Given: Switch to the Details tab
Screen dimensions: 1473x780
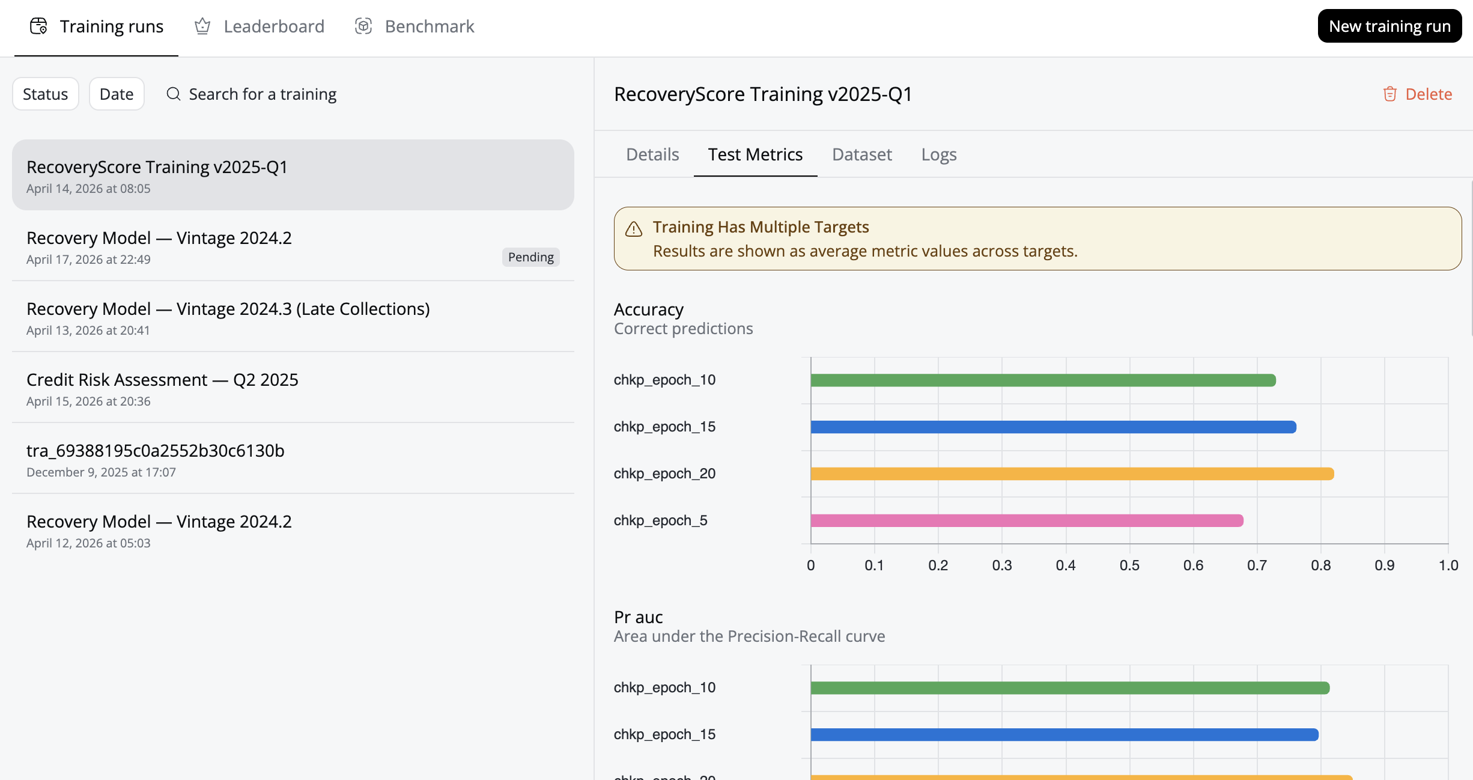Looking at the screenshot, I should [x=652, y=154].
